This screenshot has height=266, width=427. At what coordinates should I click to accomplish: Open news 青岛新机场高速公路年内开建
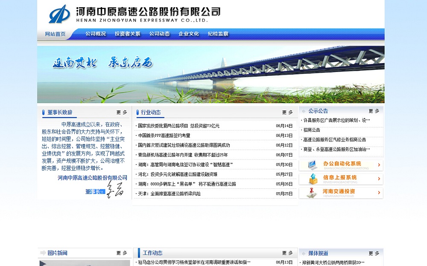pos(183,155)
